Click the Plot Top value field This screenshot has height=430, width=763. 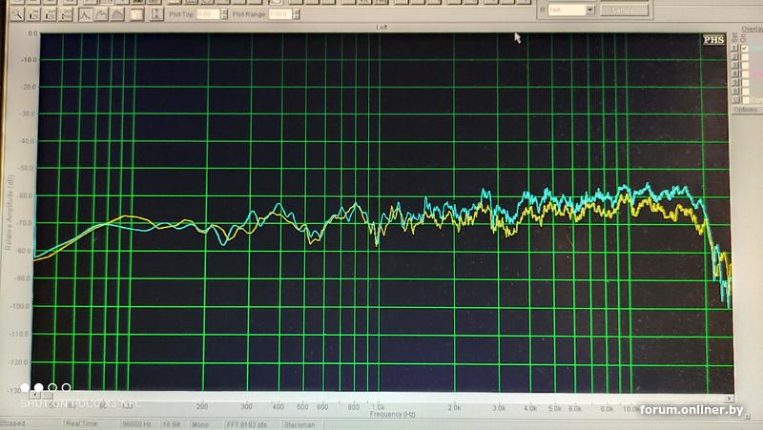[208, 14]
